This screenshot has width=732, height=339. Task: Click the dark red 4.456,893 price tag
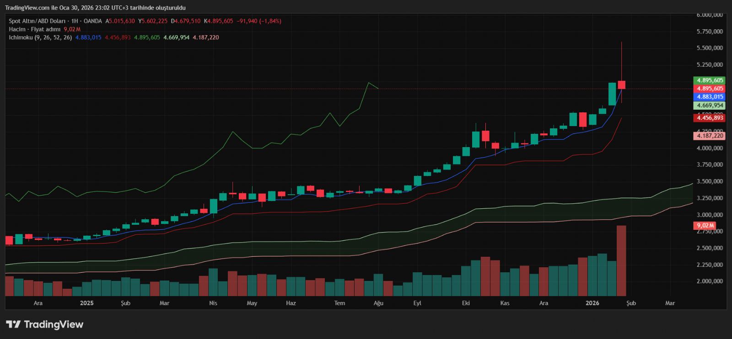point(710,118)
